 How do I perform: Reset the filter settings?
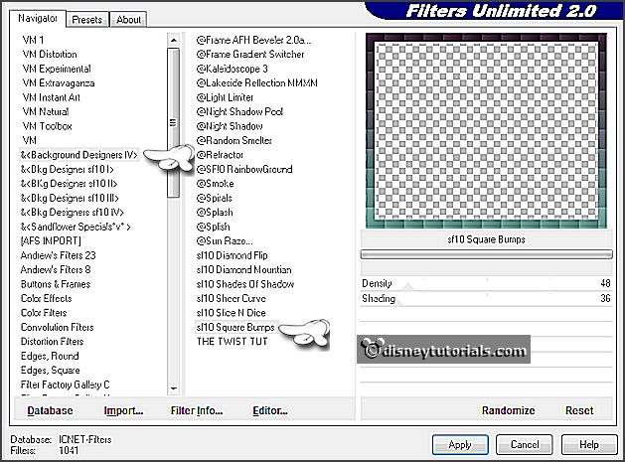coord(579,410)
